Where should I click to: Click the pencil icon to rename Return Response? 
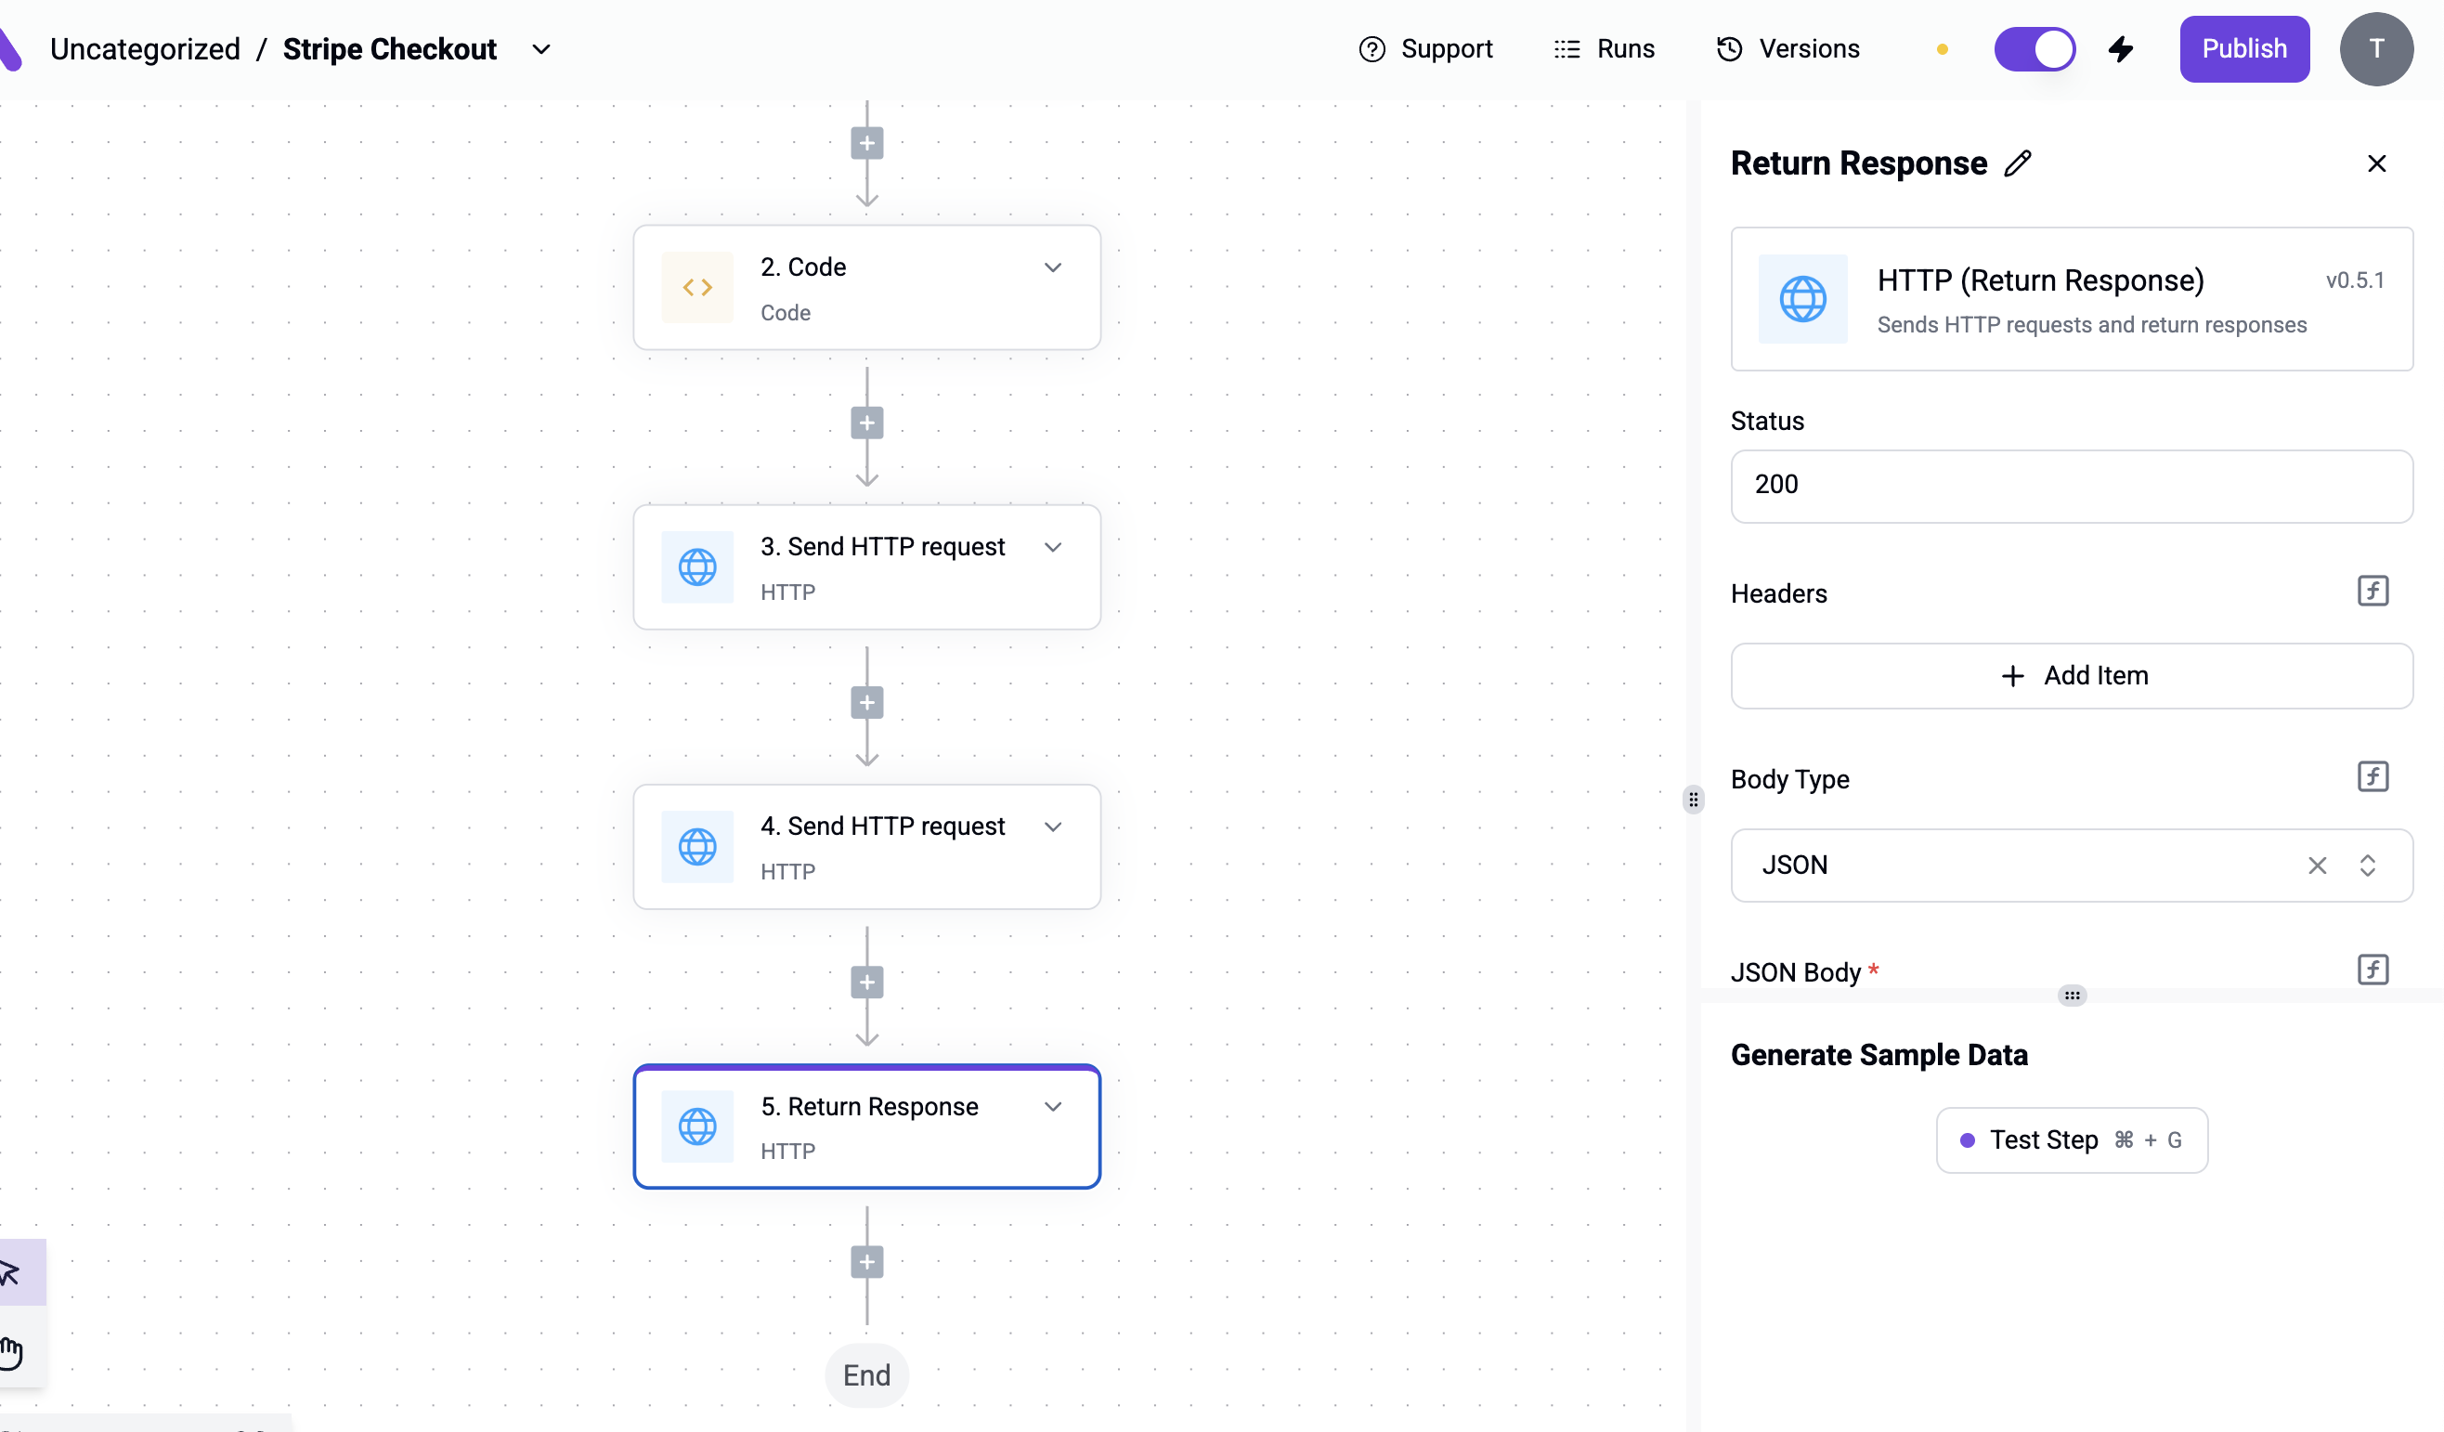coord(2018,163)
